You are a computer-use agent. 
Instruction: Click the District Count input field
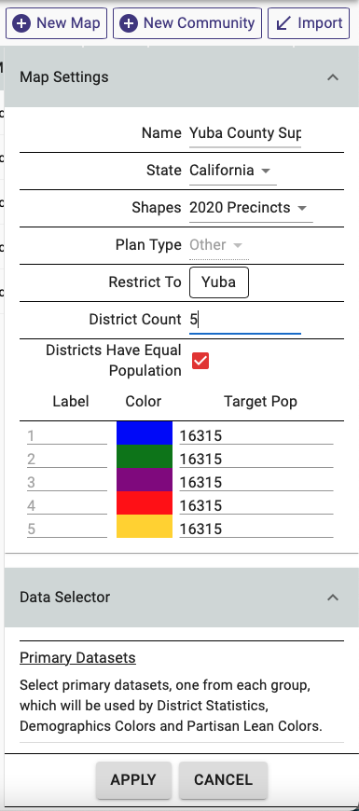point(245,320)
